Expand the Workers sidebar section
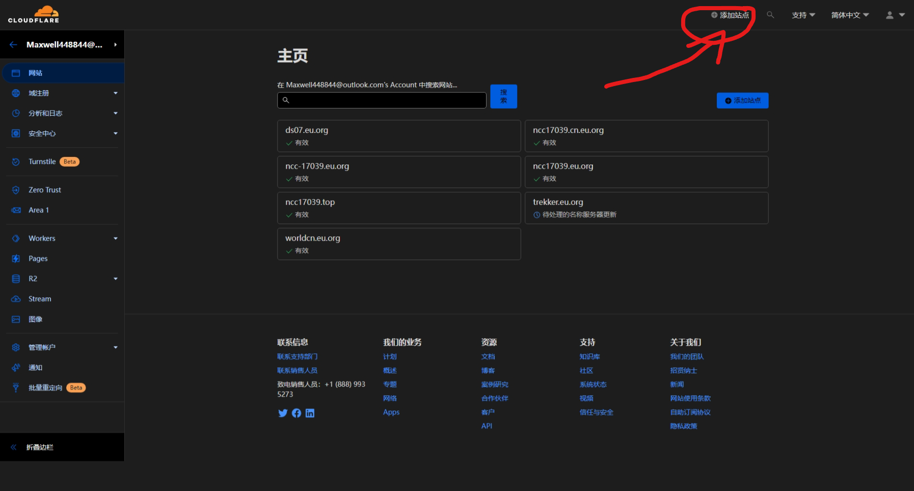Viewport: 914px width, 491px height. pyautogui.click(x=116, y=238)
